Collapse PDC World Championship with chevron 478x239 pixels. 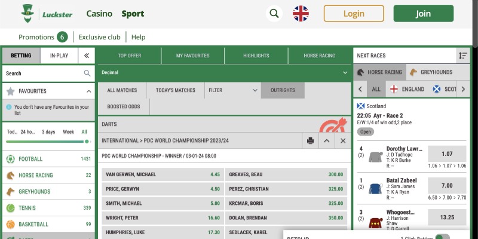(x=326, y=140)
